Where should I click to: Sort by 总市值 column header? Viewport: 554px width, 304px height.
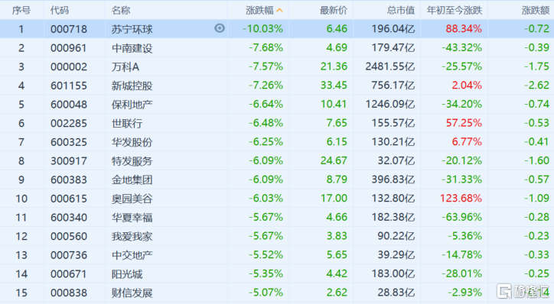click(x=400, y=10)
